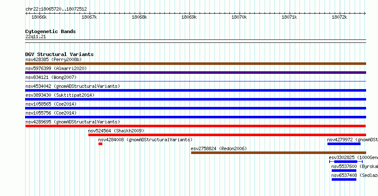Select the blue nsv1055756 variant bar
Image resolution: width=378 pixels, height=196 pixels.
(x=195, y=117)
